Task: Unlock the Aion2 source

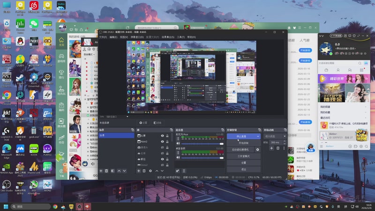Action: tap(167, 142)
